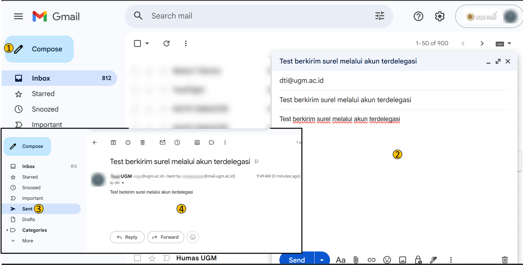Go to the Starred folder in top sidebar
This screenshot has width=523, height=265.
pos(43,94)
